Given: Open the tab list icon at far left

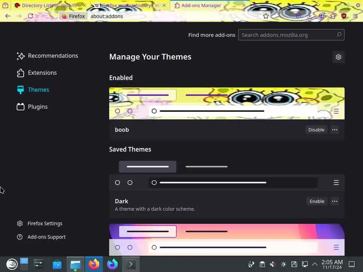Looking at the screenshot, I should (5, 5).
